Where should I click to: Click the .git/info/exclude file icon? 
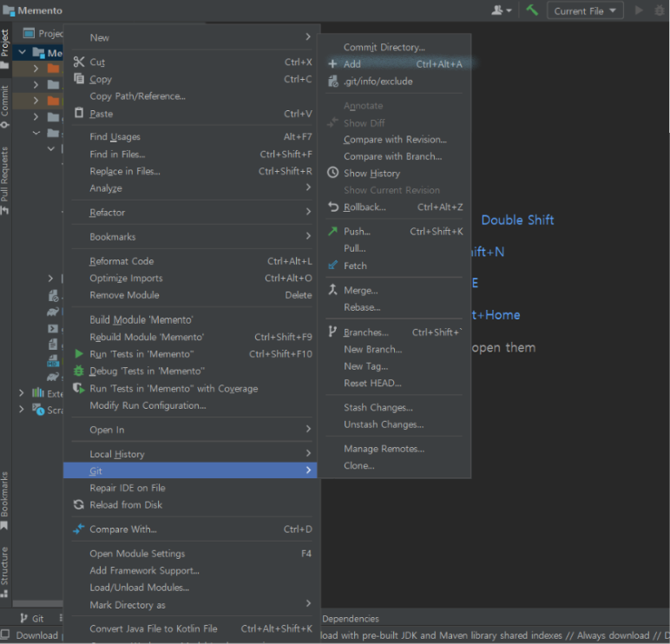click(333, 82)
